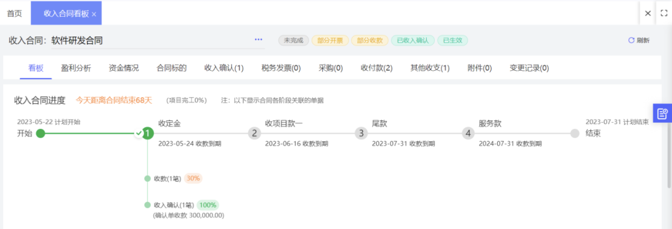Click the 已收入确认 status tag
This screenshot has height=229, width=672.
click(x=413, y=40)
